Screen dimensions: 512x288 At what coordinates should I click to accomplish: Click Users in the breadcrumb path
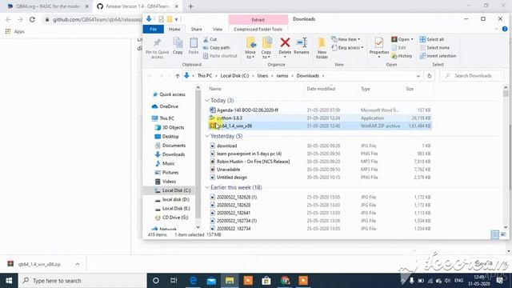point(262,76)
